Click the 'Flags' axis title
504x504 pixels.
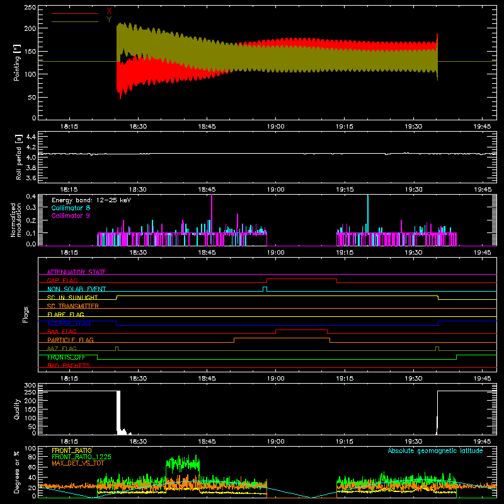(x=25, y=314)
